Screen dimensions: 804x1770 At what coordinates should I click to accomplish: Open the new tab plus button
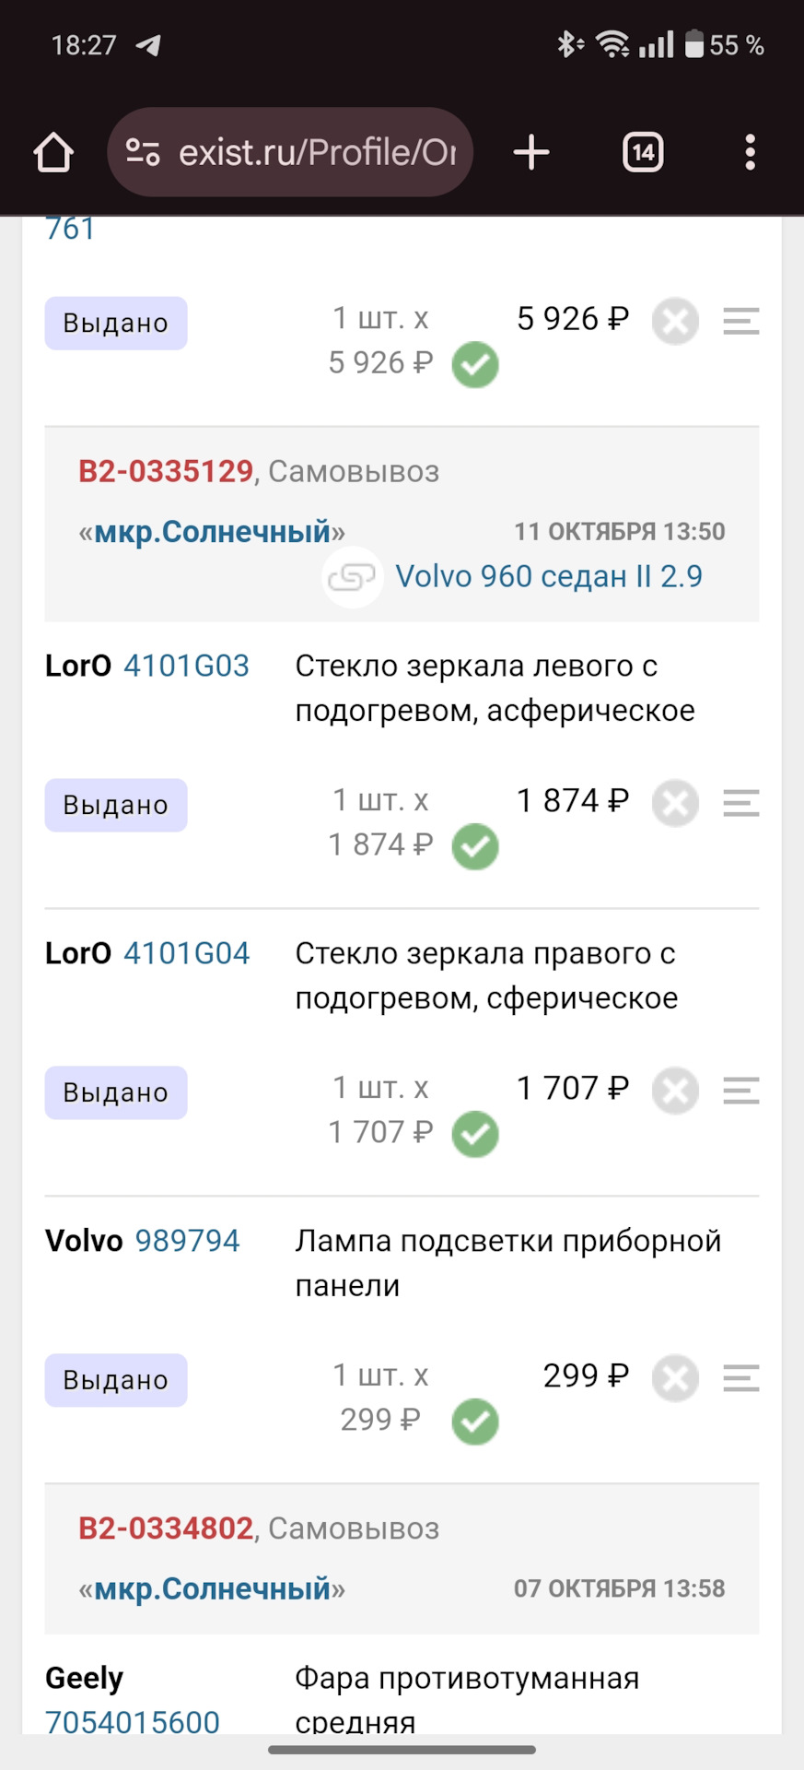[x=530, y=152]
